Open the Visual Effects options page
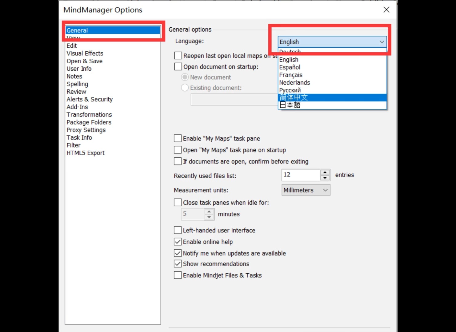456x332 pixels. (85, 53)
